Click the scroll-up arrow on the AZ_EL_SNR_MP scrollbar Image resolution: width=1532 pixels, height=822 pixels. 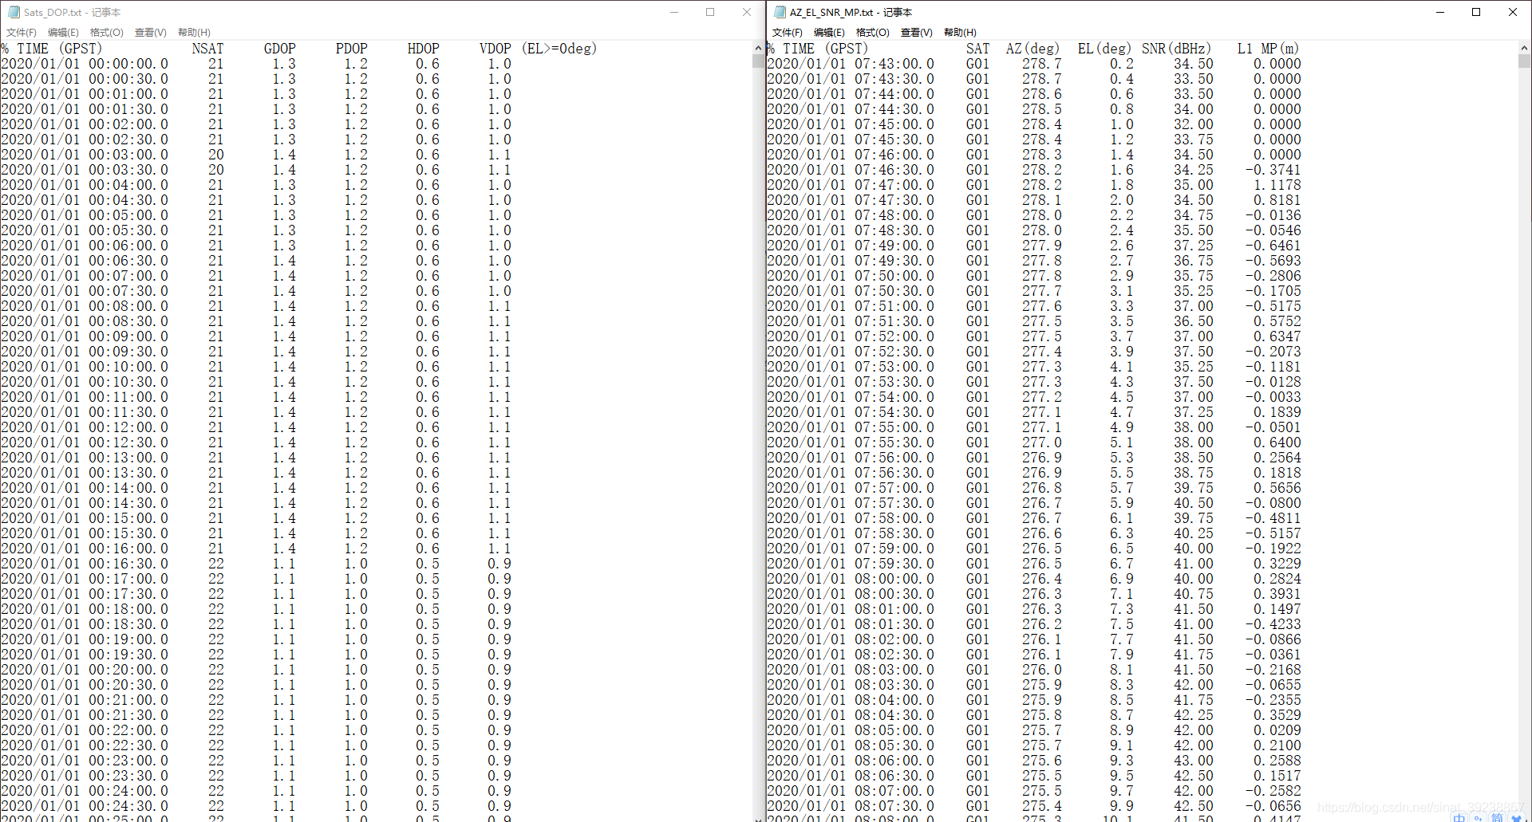click(x=1525, y=48)
